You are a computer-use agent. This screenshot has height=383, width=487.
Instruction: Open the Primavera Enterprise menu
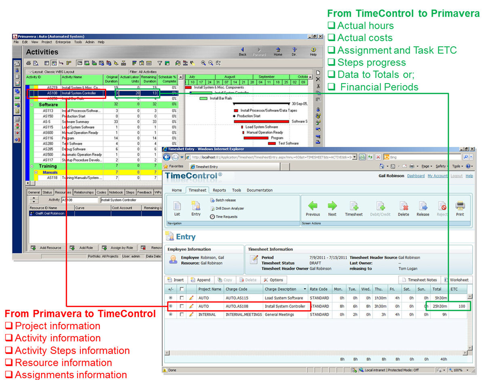[x=63, y=42]
